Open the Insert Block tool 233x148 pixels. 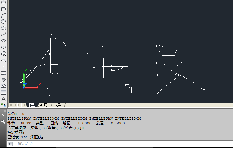[x=4, y=54]
